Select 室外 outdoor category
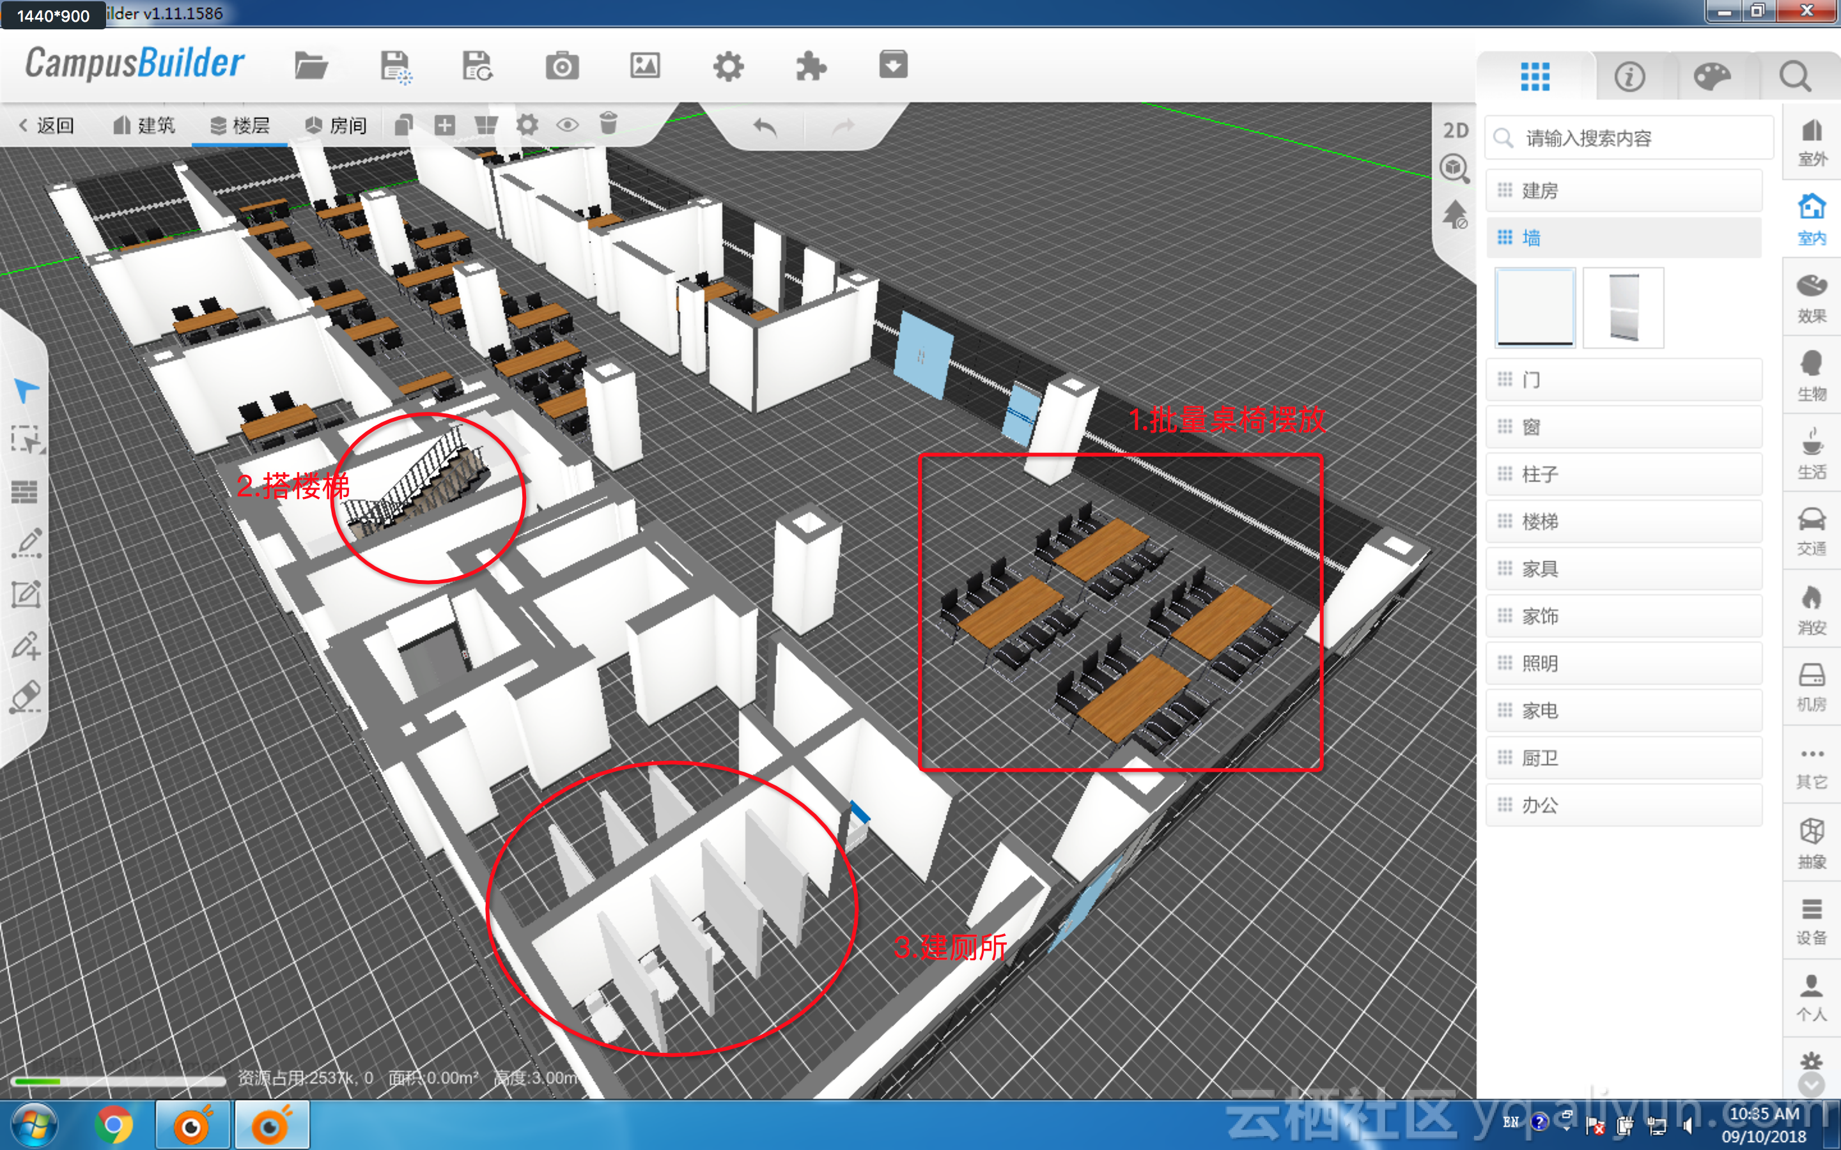1841x1150 pixels. (x=1812, y=141)
